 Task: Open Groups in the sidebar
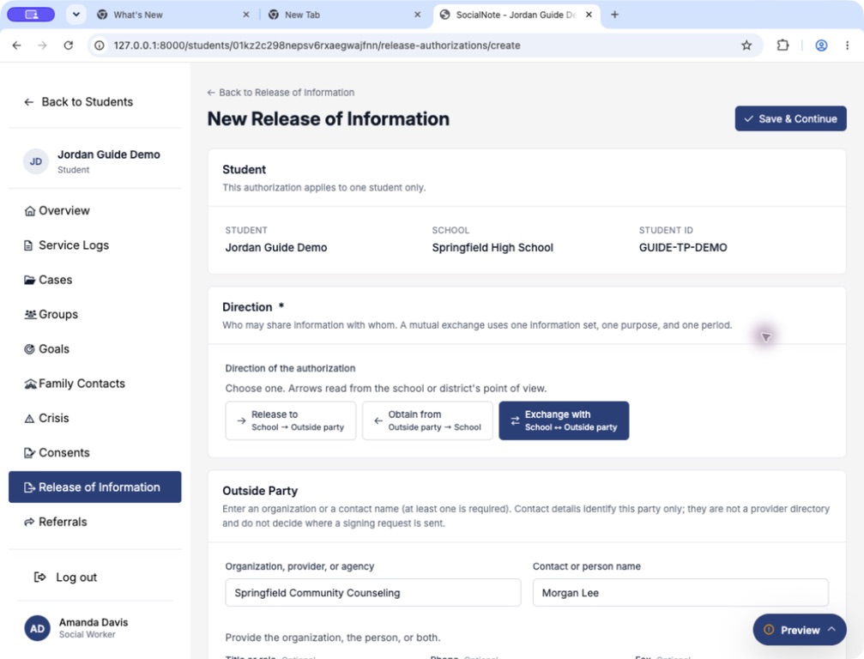94,314
